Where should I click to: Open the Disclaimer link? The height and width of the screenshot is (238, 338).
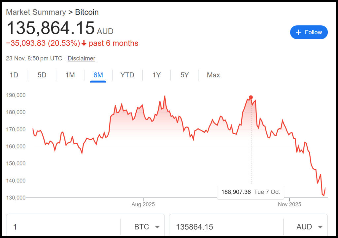[x=81, y=58]
